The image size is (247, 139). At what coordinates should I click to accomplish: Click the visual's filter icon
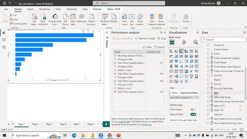88,31
